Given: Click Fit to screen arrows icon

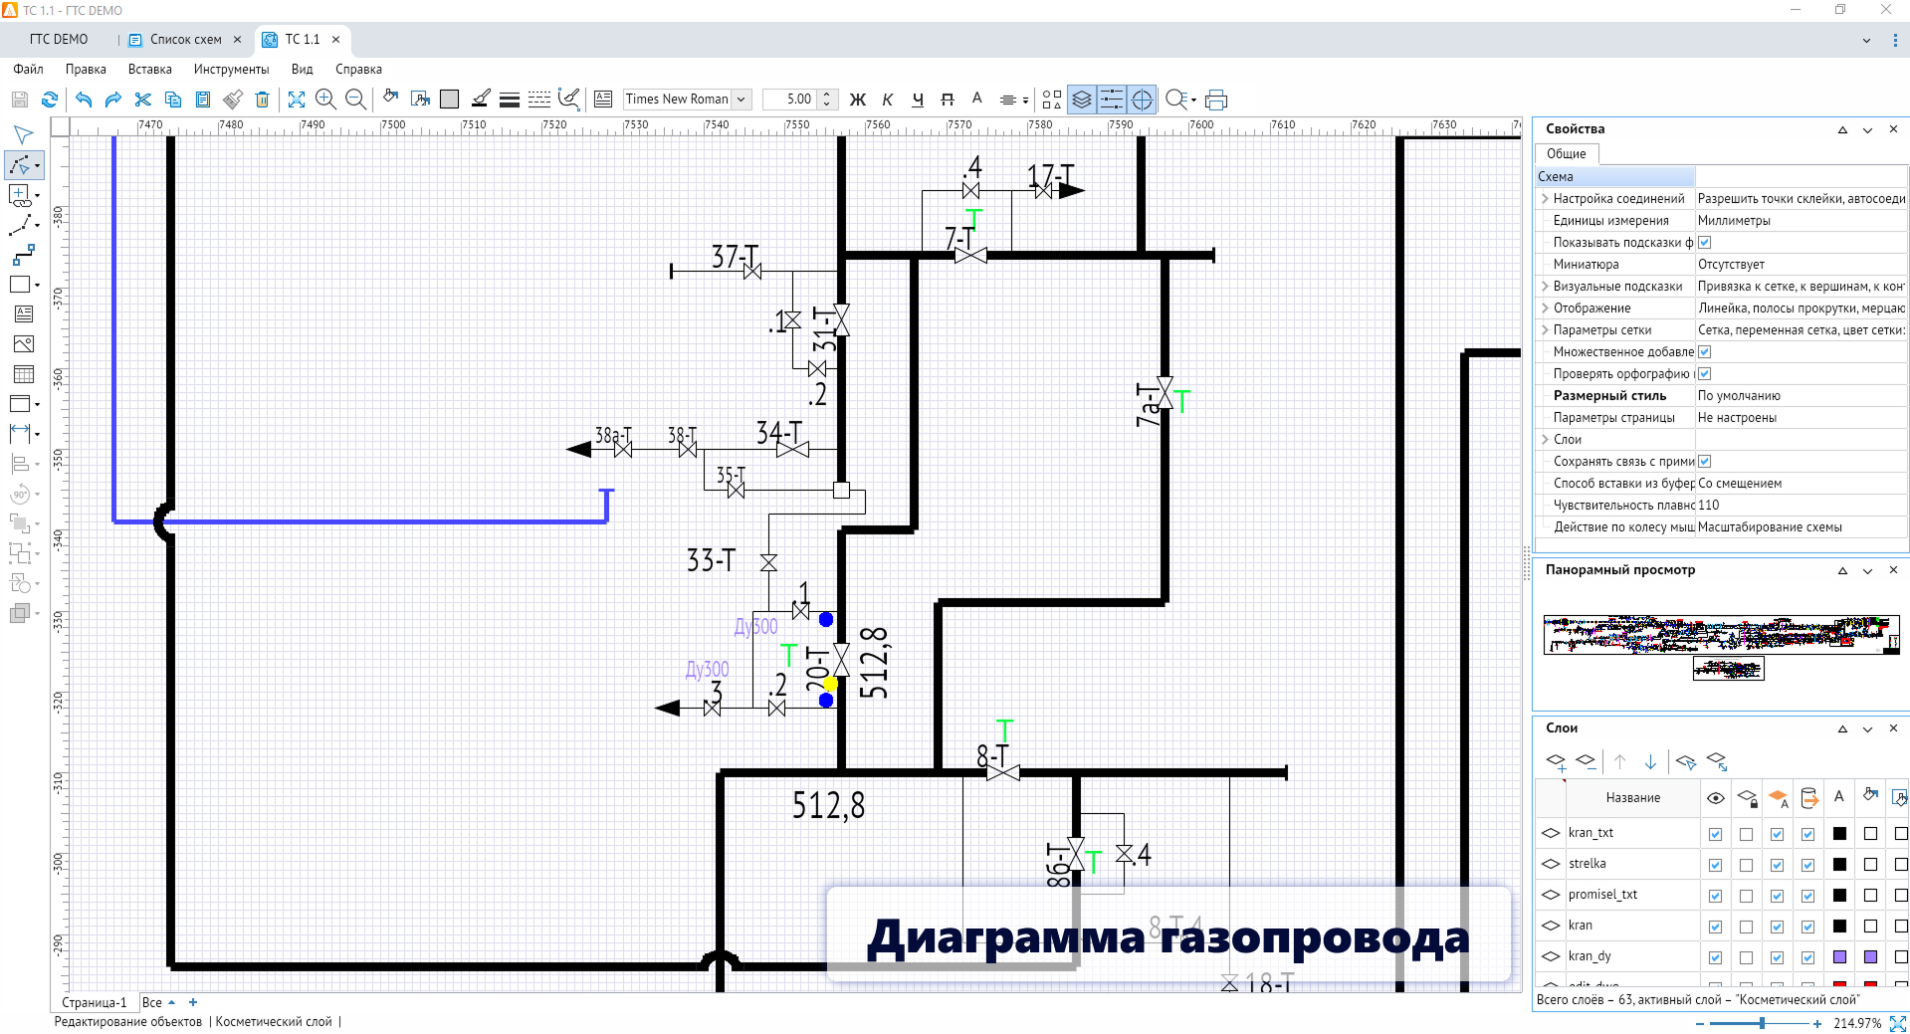Looking at the screenshot, I should click(297, 100).
